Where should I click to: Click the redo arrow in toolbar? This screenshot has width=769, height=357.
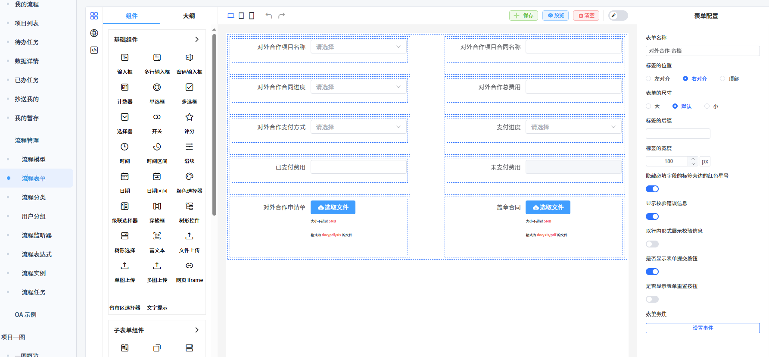pyautogui.click(x=282, y=16)
